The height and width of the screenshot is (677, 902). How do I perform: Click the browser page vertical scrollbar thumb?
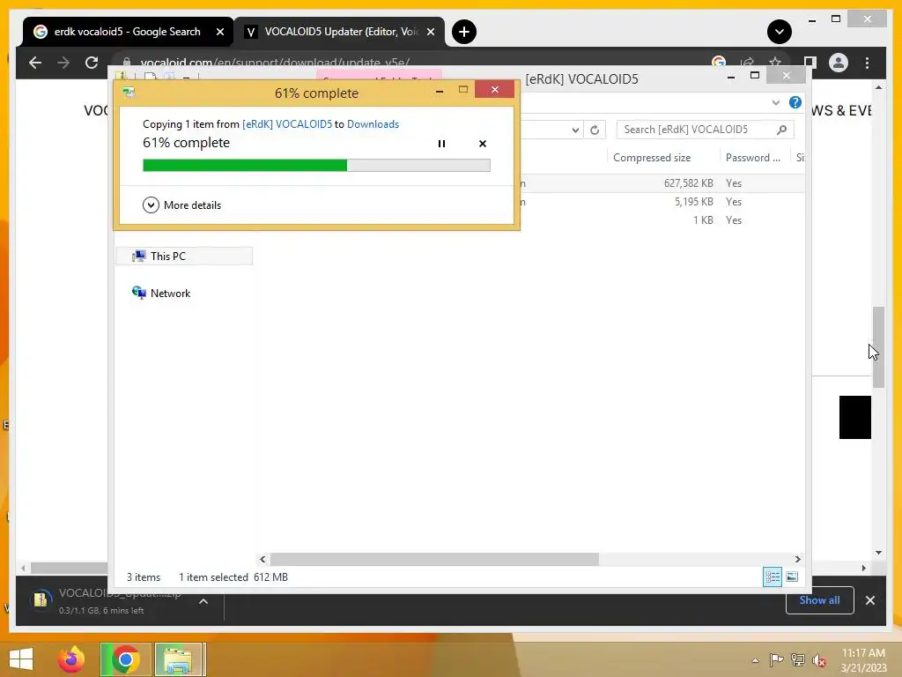click(x=878, y=347)
